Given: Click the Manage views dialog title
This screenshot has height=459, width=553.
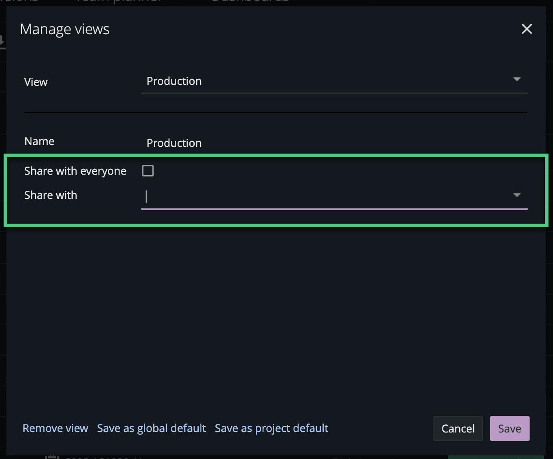Looking at the screenshot, I should [65, 29].
